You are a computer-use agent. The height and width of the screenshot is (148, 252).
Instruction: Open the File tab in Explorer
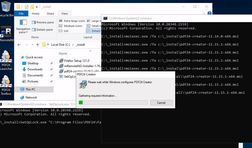(21, 14)
